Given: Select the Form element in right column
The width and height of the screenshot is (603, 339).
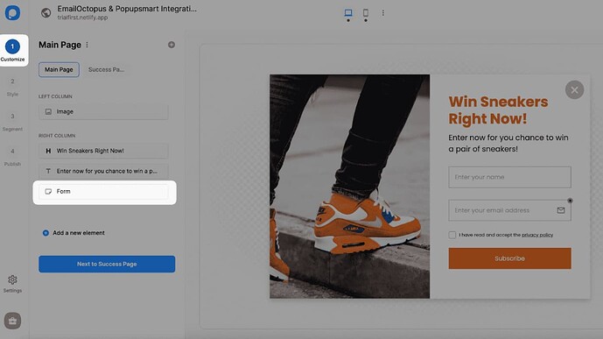Looking at the screenshot, I should [103, 191].
